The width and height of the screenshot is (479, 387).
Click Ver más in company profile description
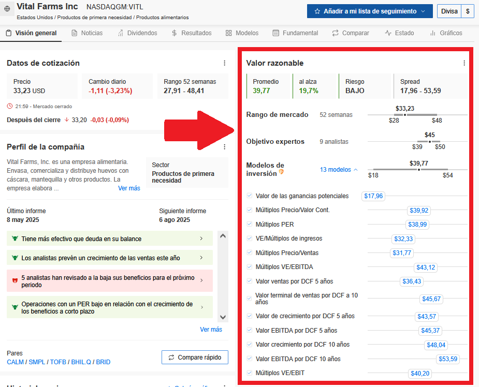point(129,188)
